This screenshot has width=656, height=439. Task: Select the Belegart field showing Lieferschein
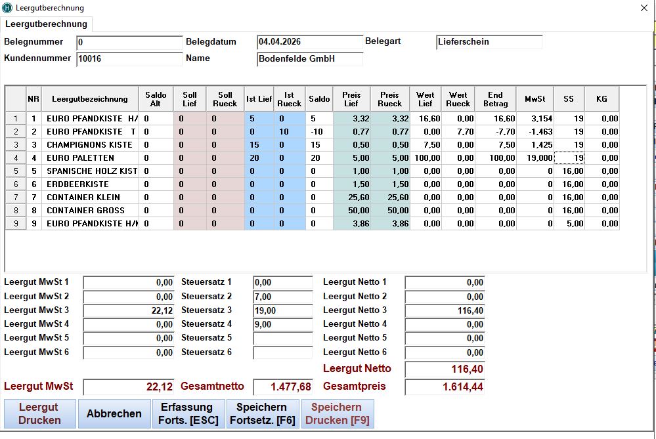coord(489,42)
